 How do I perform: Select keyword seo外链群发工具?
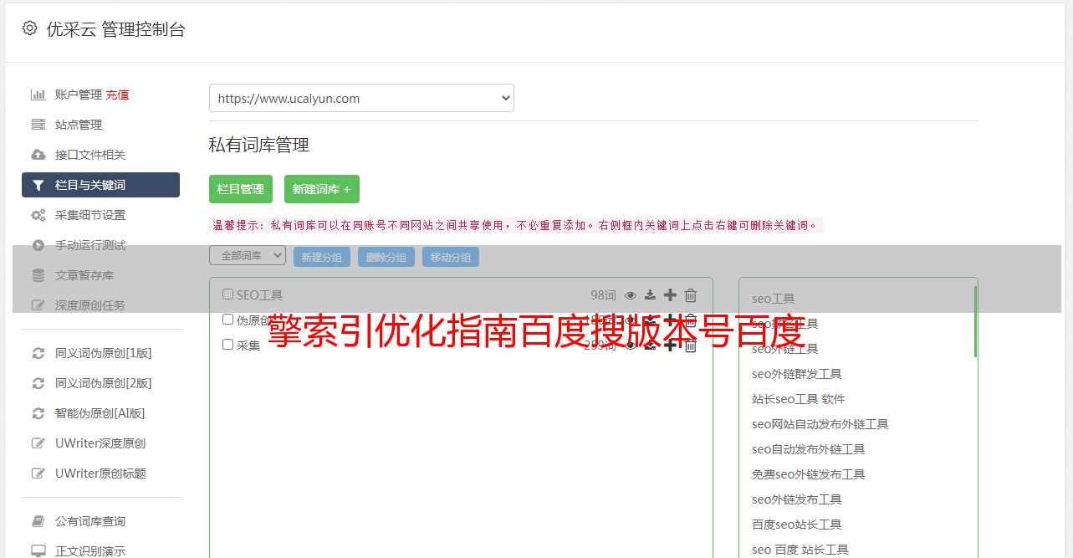coord(796,374)
